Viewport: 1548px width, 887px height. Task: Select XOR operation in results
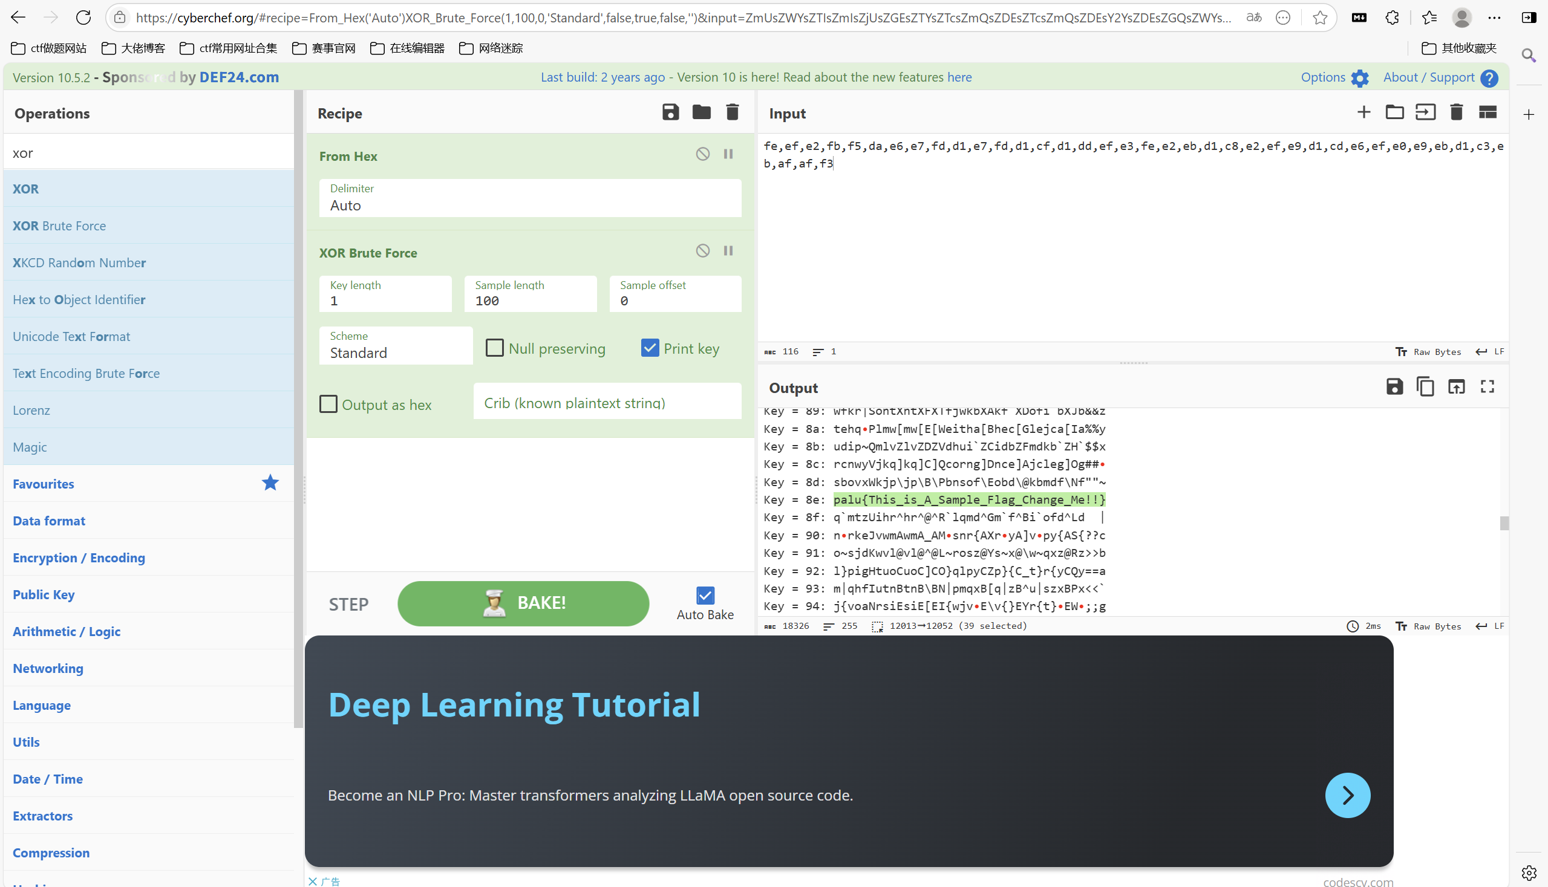click(148, 189)
